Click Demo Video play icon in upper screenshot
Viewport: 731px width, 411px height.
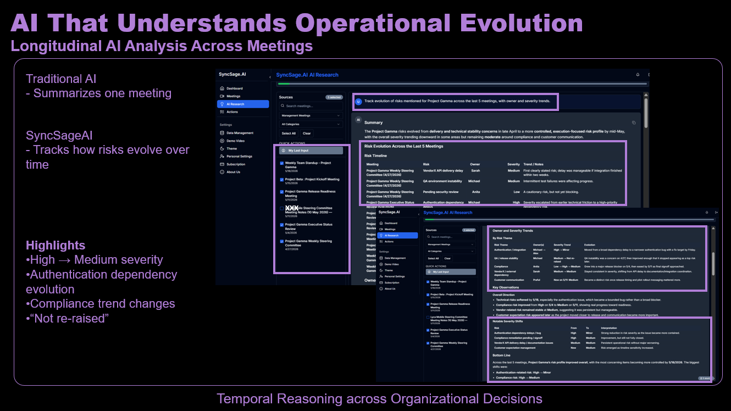coord(221,141)
